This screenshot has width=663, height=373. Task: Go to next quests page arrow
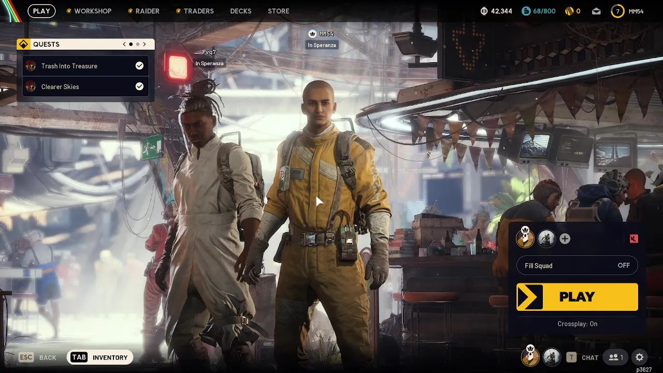[145, 44]
